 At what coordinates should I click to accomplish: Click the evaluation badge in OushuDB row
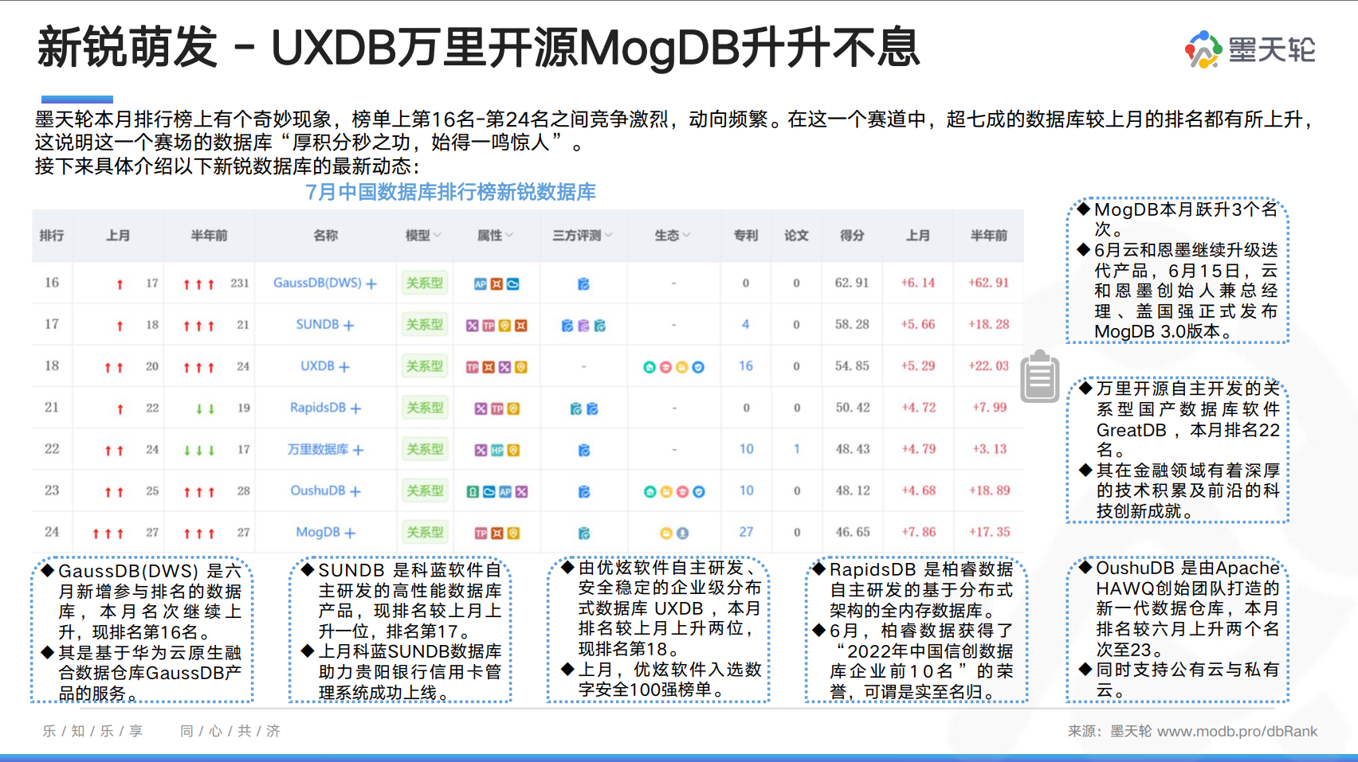(x=584, y=491)
